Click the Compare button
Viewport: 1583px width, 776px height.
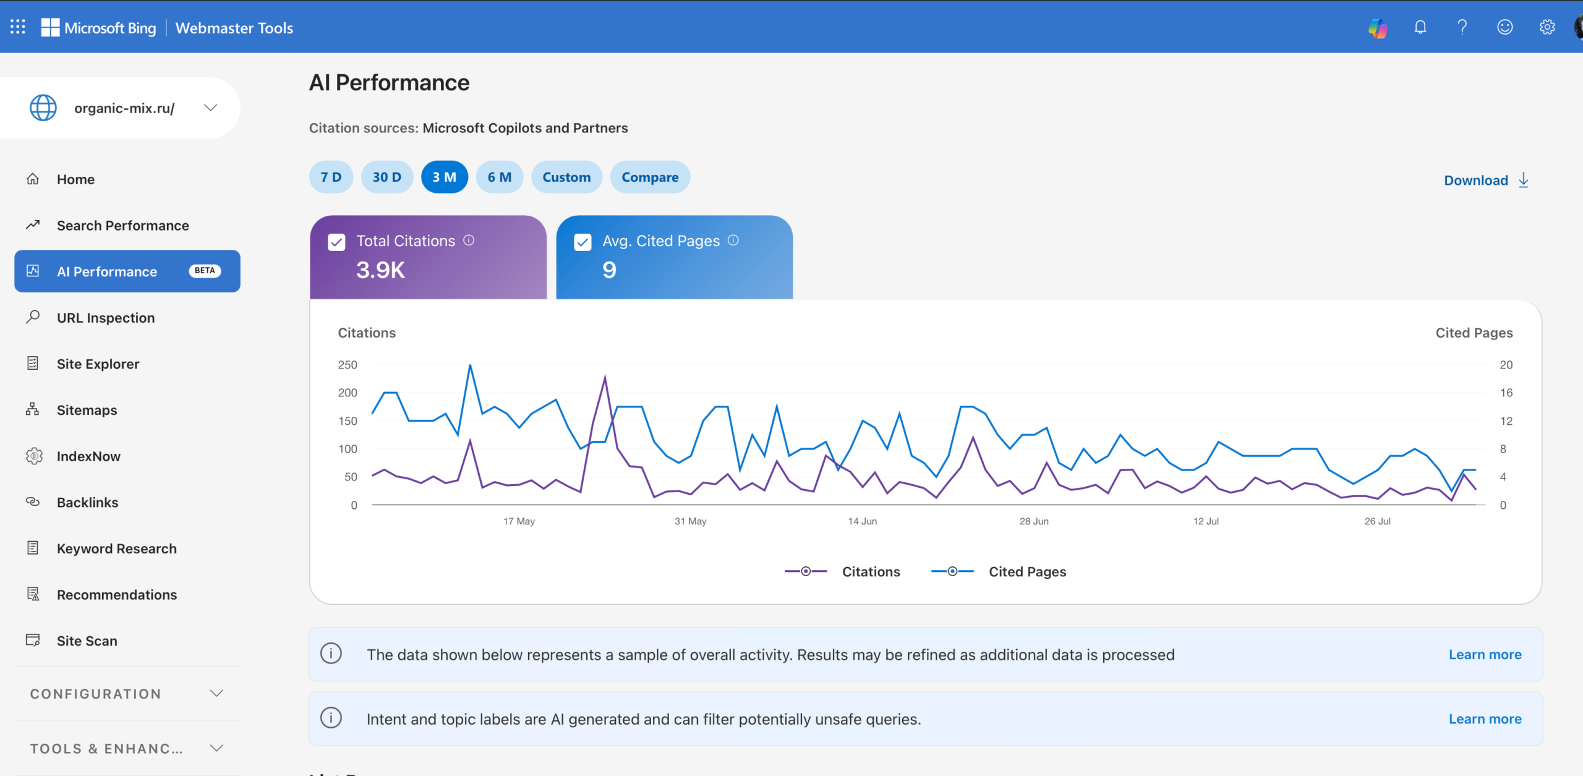click(x=650, y=177)
